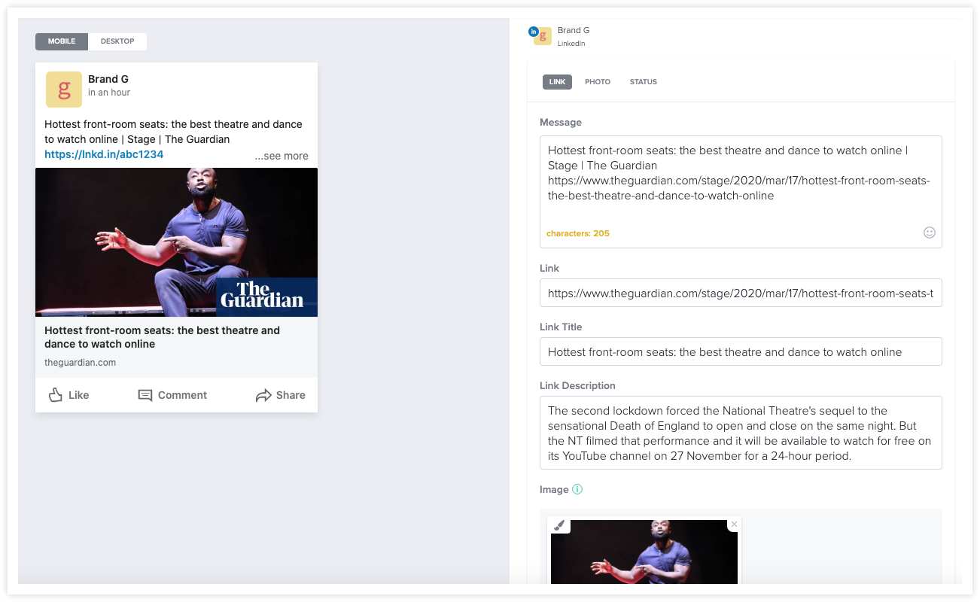This screenshot has height=602, width=980.
Task: Click the preview headline under the image
Action: coord(162,337)
